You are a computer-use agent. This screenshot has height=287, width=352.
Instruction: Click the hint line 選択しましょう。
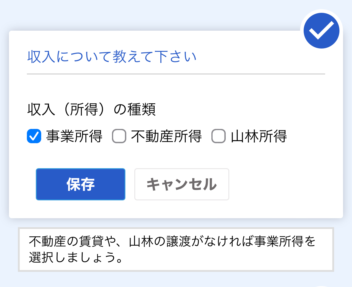76,257
